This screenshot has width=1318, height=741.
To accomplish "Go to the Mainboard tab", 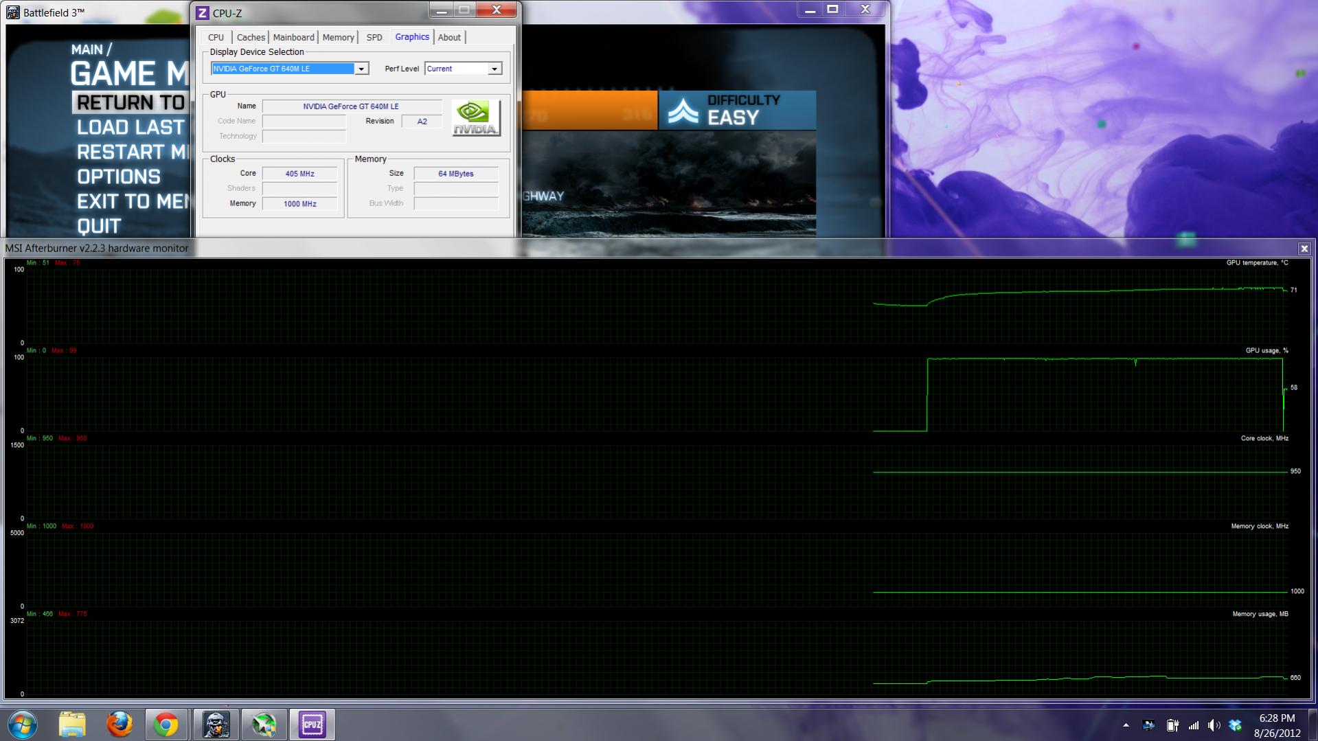I will (x=293, y=38).
